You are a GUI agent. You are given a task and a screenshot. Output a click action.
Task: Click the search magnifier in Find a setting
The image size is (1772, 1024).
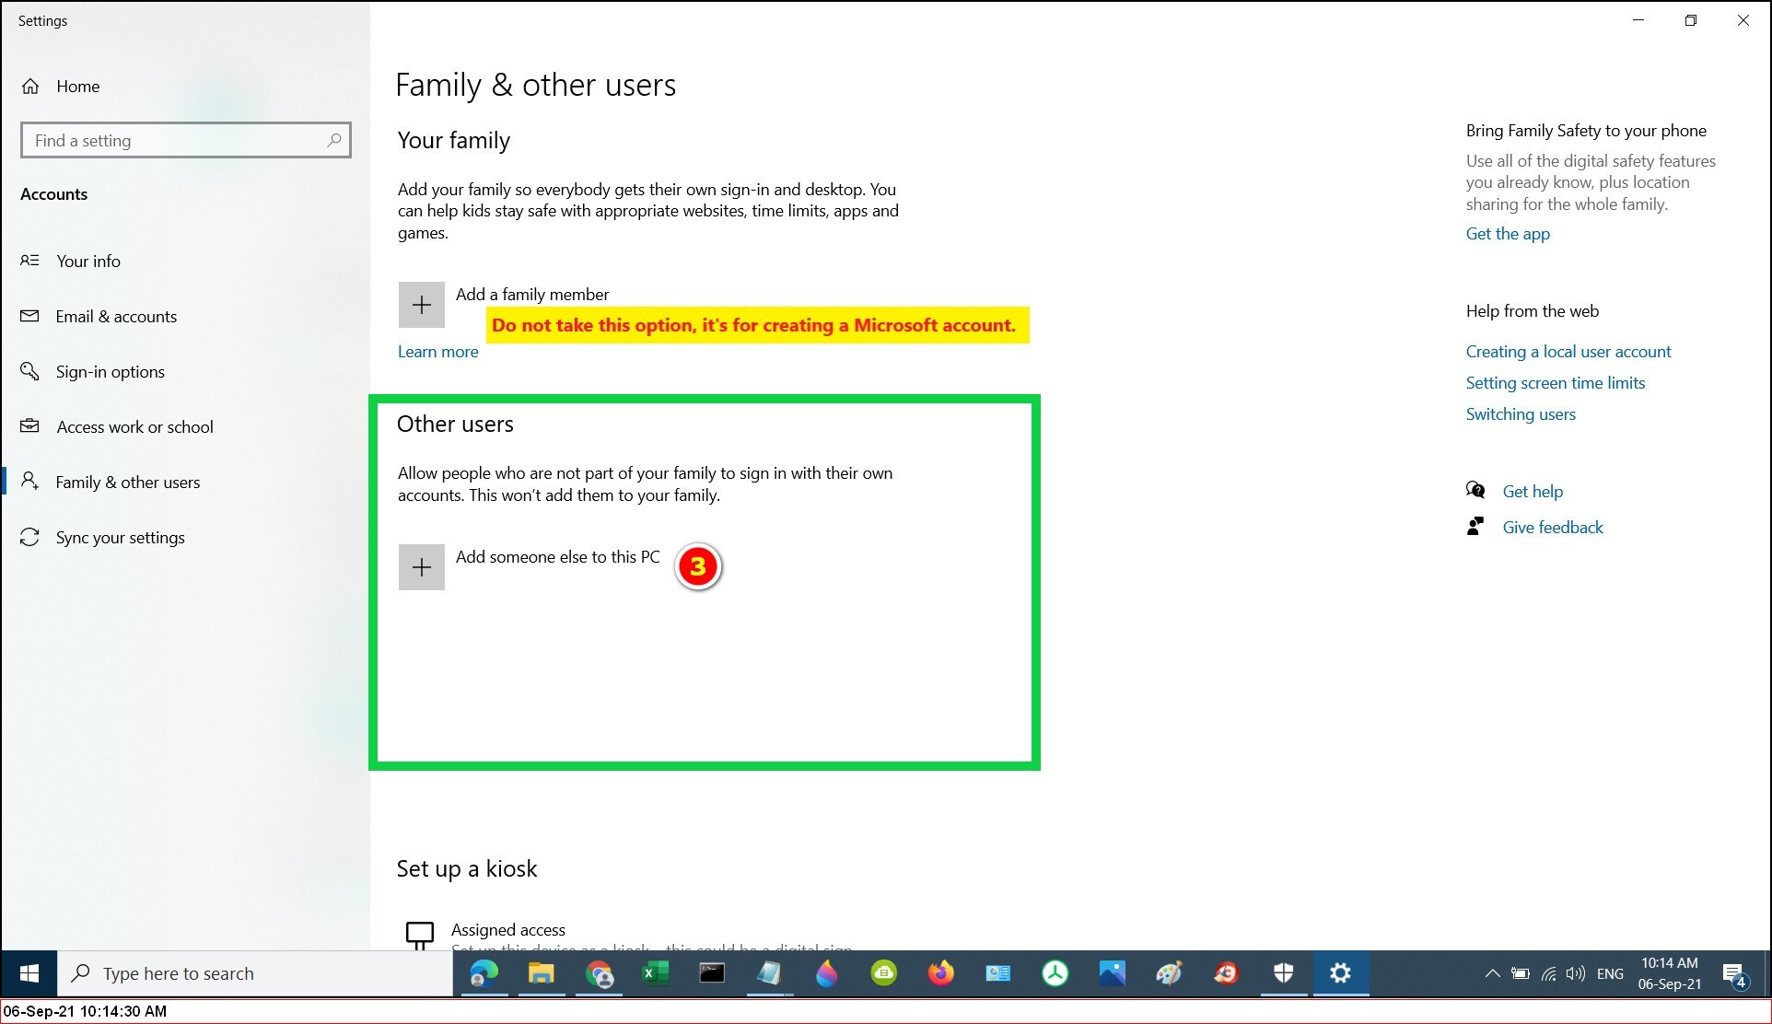334,140
